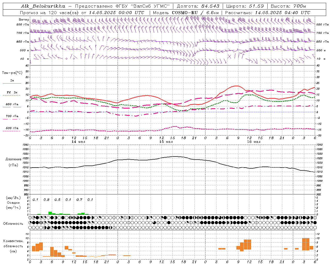Click the 'Td 2м' dew point legend entry

(12, 92)
